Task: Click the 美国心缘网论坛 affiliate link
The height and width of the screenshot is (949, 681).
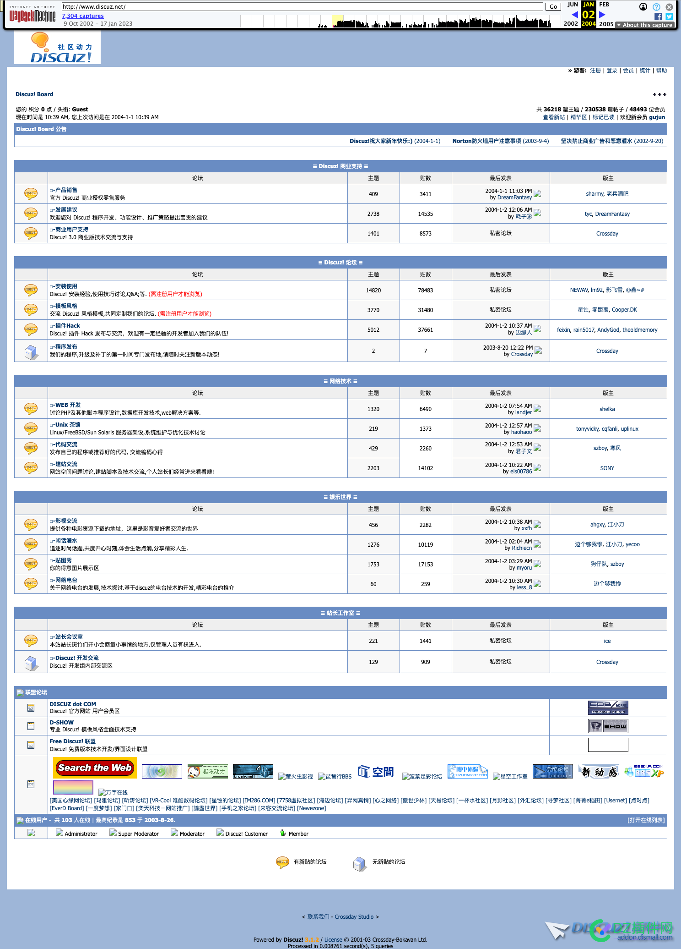Action: [71, 801]
